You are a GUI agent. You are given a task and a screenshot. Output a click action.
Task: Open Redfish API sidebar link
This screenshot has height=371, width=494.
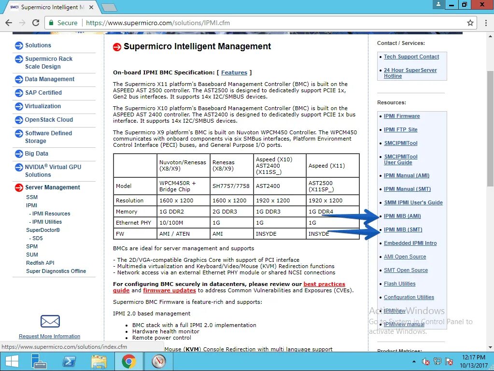(40, 263)
